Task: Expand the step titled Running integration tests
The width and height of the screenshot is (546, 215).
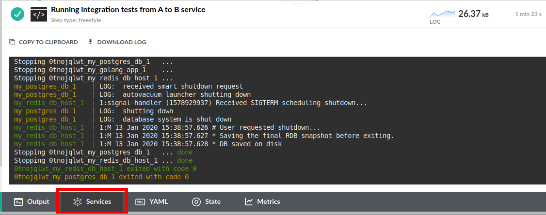Action: (x=128, y=10)
